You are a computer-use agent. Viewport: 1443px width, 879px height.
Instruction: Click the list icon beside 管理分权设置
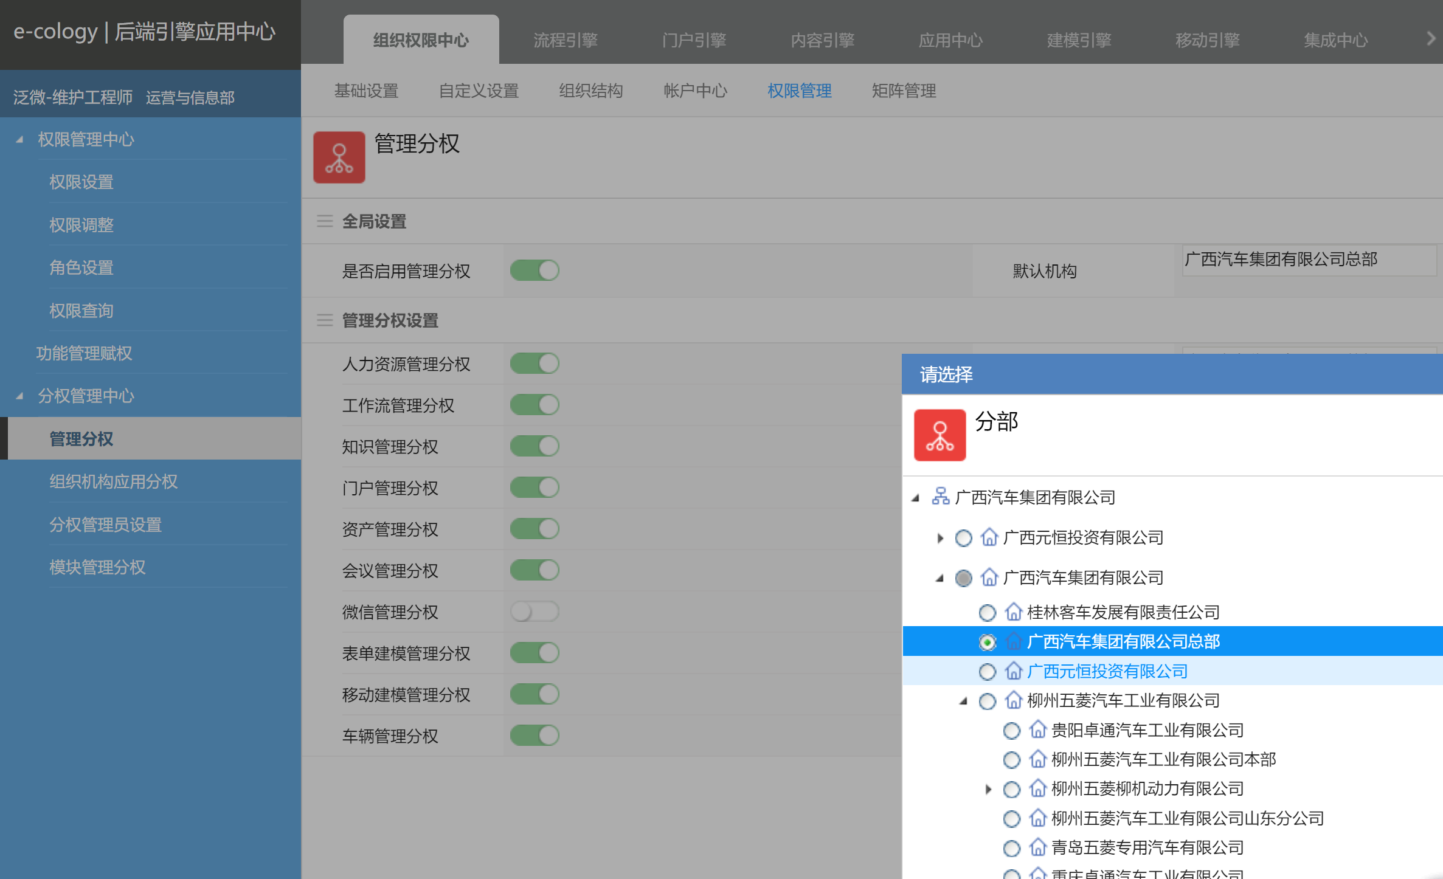tap(325, 320)
